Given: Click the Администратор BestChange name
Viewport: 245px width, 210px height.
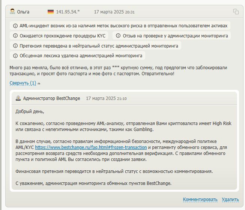Looking at the screenshot, I should pyautogui.click(x=51, y=98).
